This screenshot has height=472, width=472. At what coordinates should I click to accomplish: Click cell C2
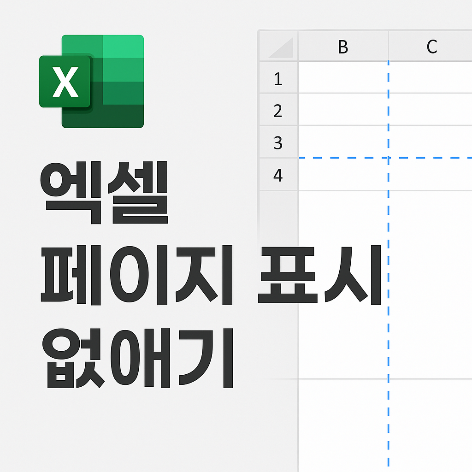(431, 110)
